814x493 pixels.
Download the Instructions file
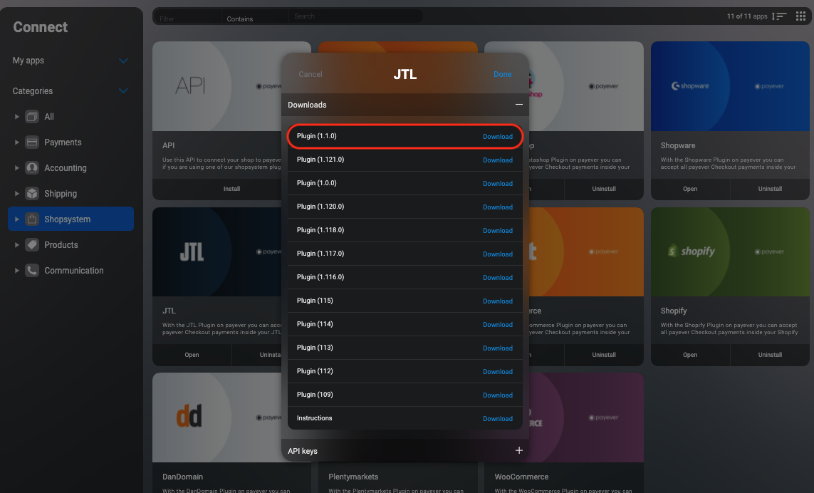(x=497, y=419)
